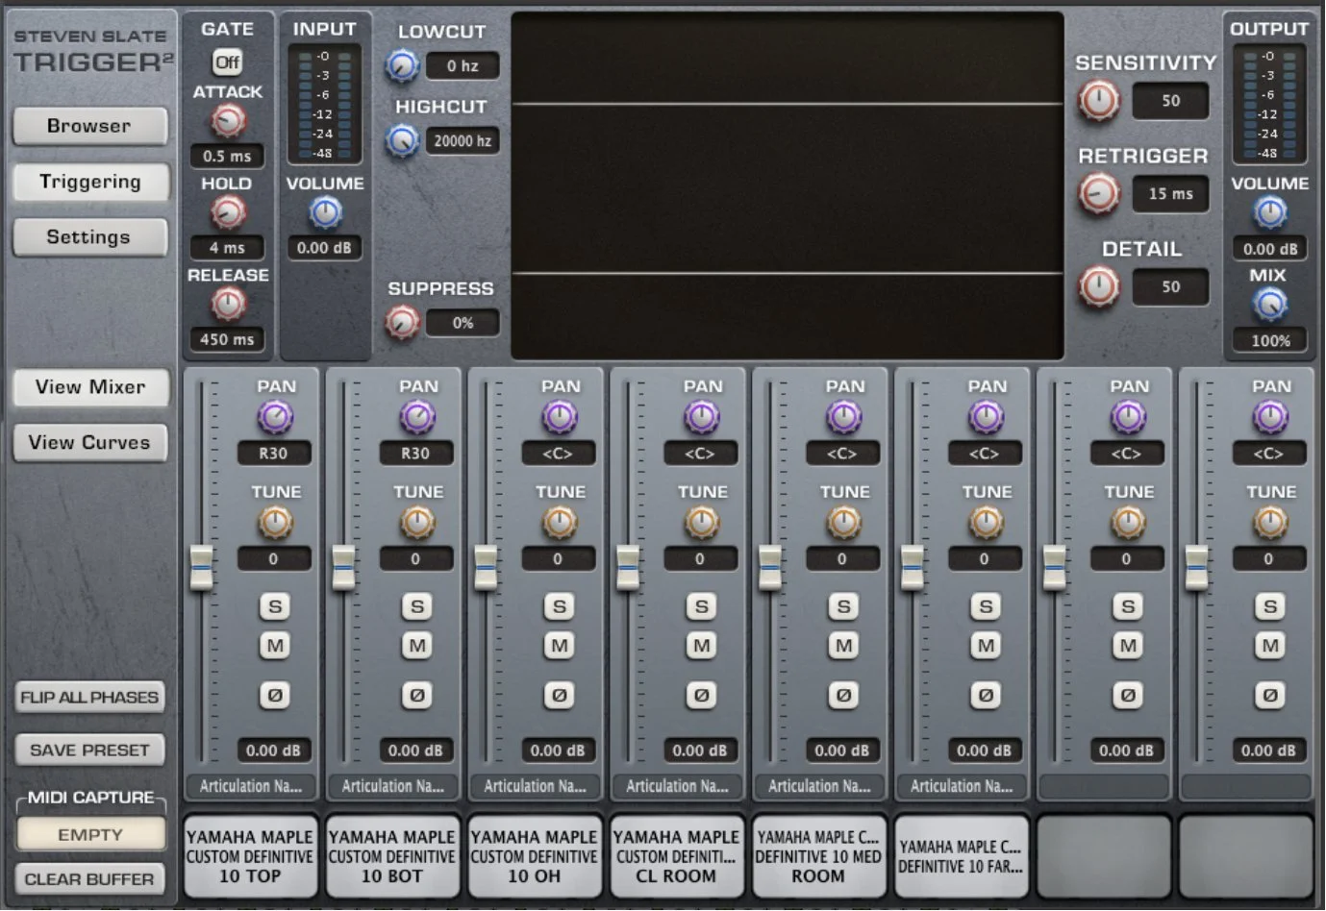The width and height of the screenshot is (1326, 911).
Task: Select the View Mixer tab
Action: click(x=89, y=387)
